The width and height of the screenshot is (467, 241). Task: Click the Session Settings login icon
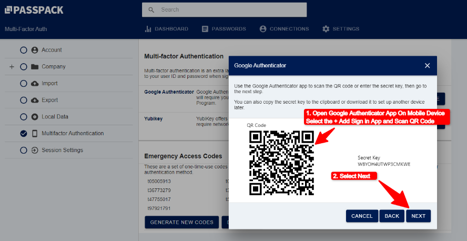tap(35, 150)
